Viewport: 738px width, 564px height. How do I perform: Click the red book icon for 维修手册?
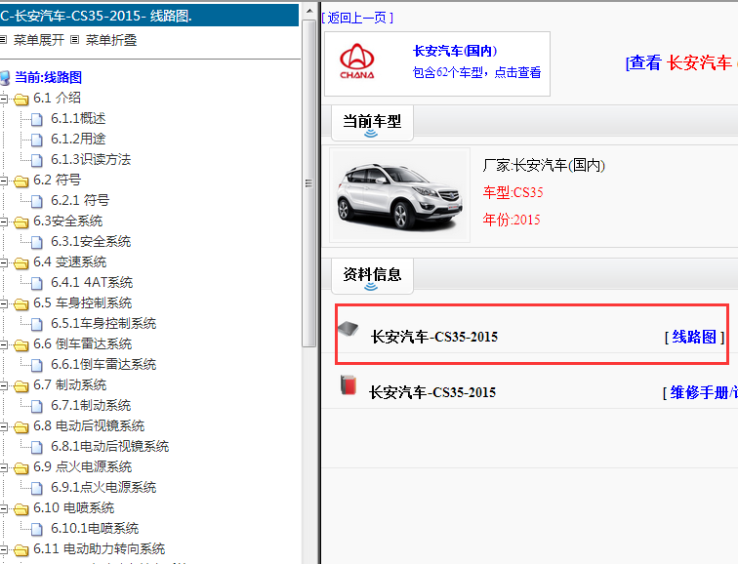(x=348, y=384)
